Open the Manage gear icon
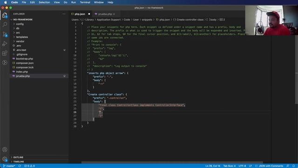The image size is (298, 168). pos(5,159)
